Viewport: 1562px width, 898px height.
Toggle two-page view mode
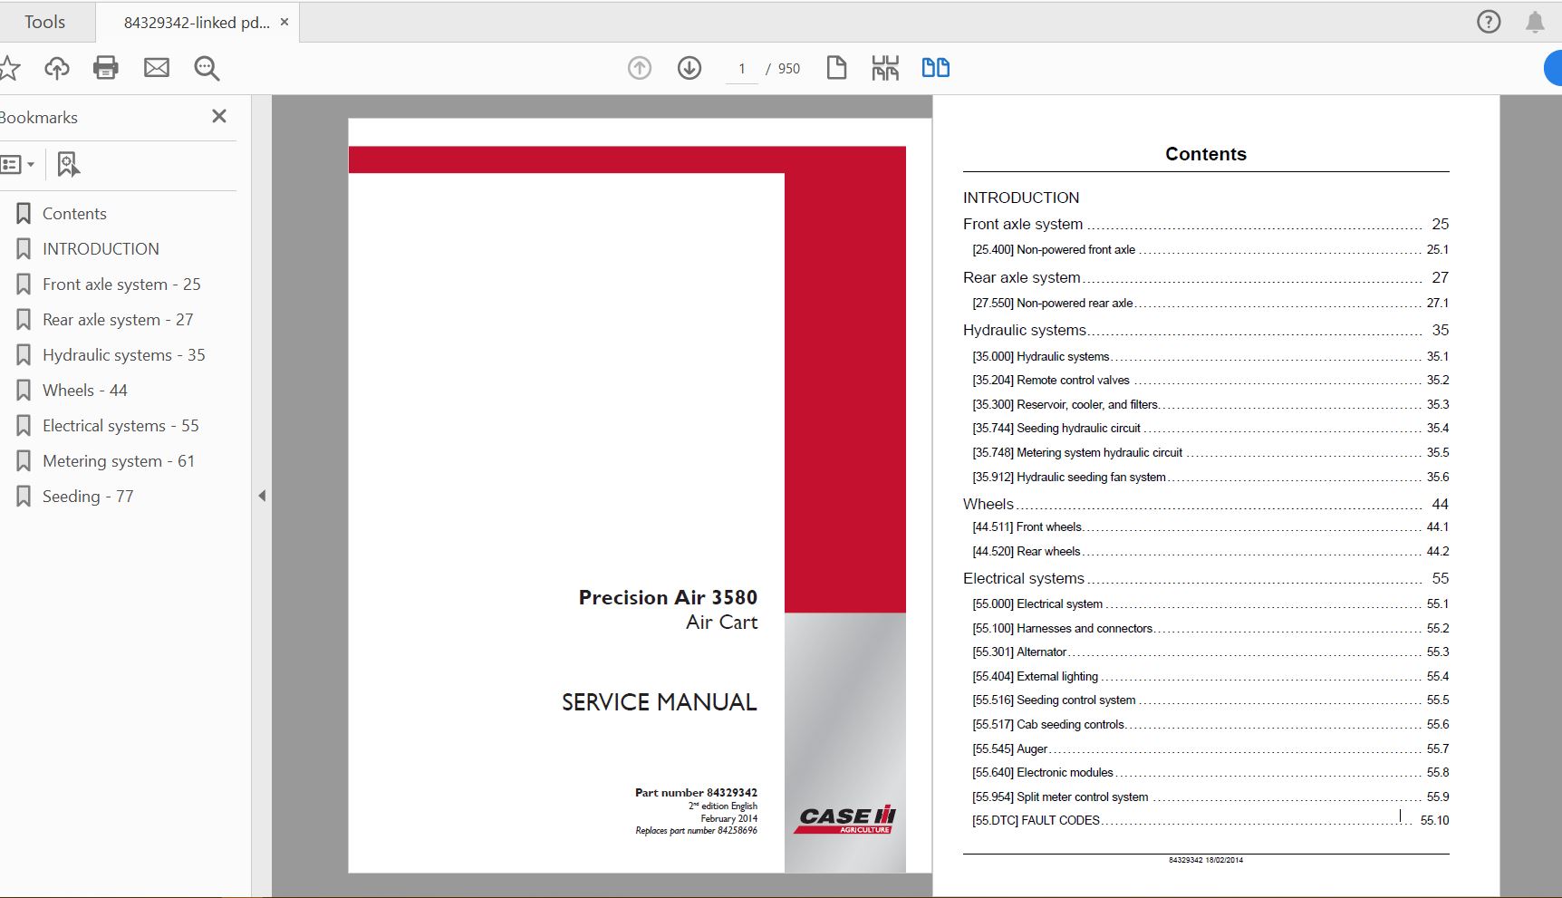(x=935, y=68)
